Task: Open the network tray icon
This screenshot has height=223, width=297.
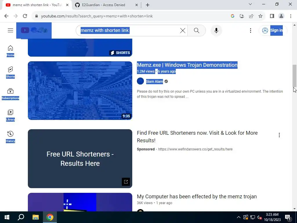Action: click(x=253, y=217)
